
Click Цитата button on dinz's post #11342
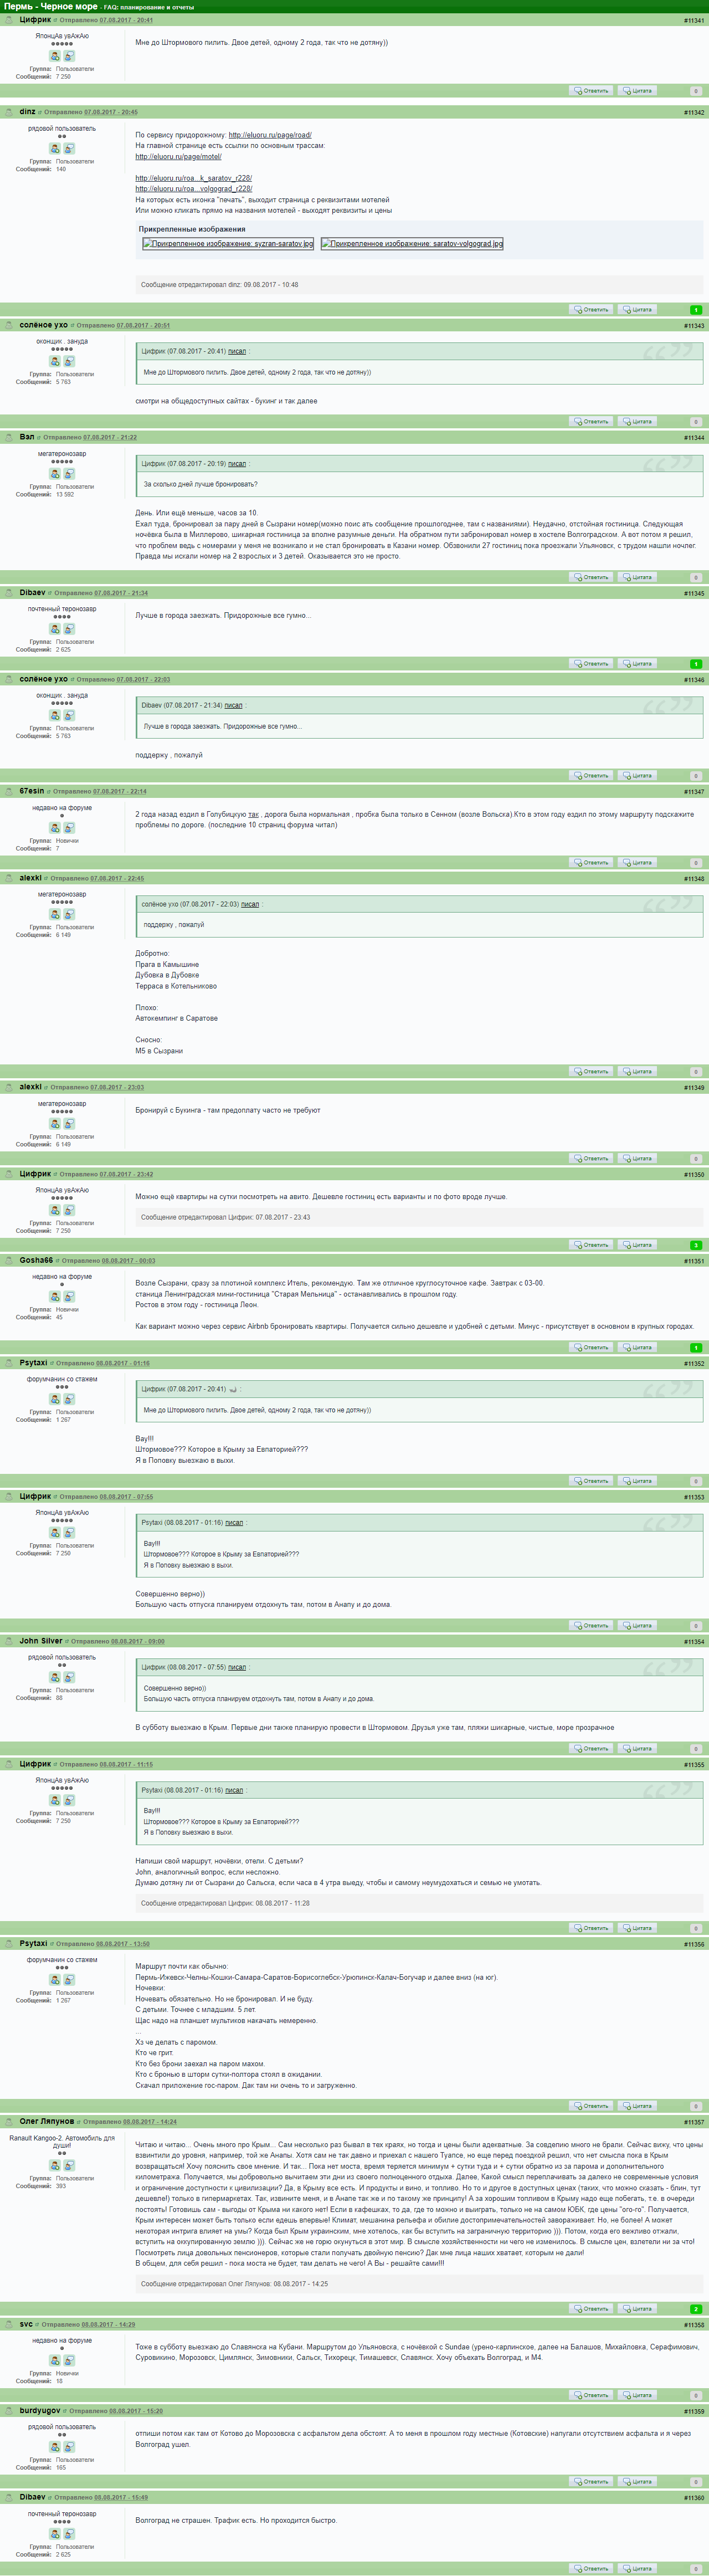pyautogui.click(x=638, y=310)
